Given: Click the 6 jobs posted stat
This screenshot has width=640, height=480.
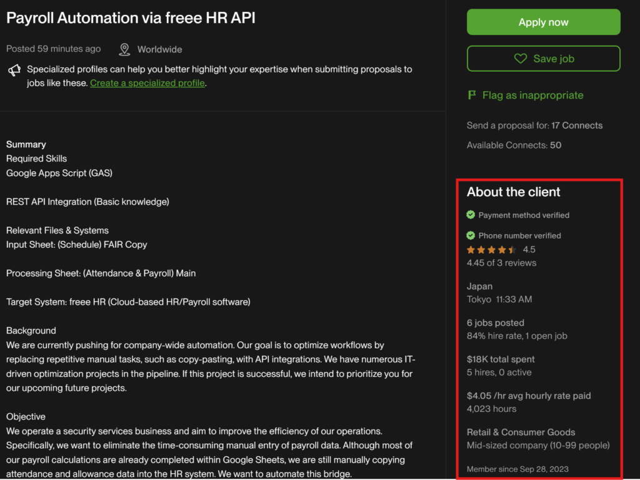Looking at the screenshot, I should pos(495,323).
